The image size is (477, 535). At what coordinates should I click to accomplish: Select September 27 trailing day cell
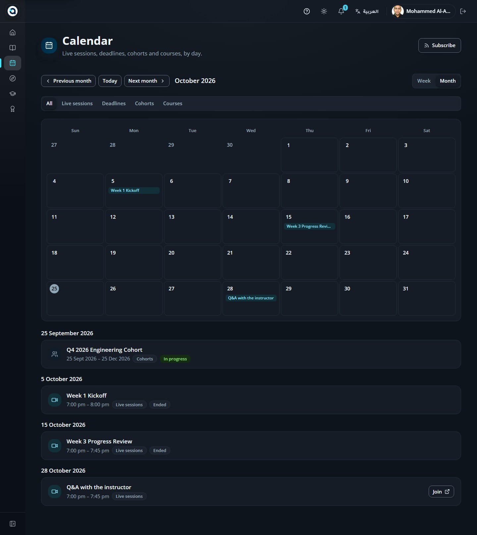click(x=75, y=155)
